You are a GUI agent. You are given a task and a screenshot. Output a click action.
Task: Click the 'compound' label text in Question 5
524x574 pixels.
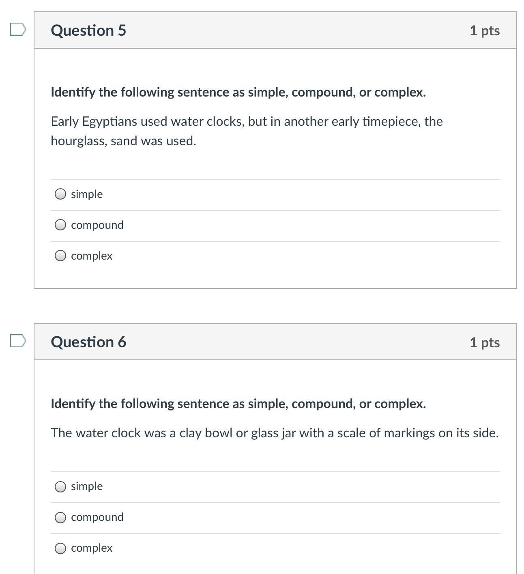coord(97,225)
